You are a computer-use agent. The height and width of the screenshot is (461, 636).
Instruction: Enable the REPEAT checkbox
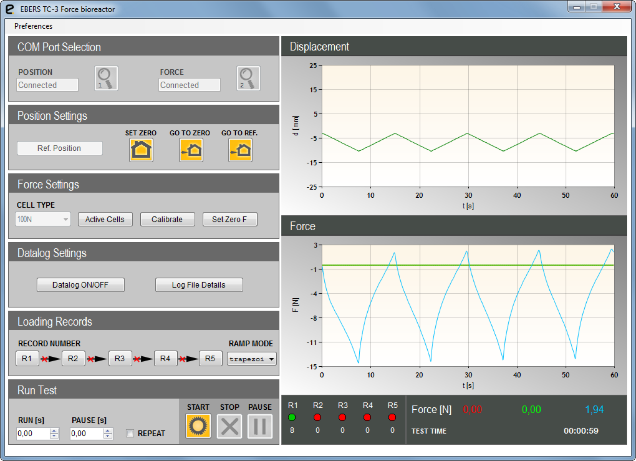click(x=130, y=433)
